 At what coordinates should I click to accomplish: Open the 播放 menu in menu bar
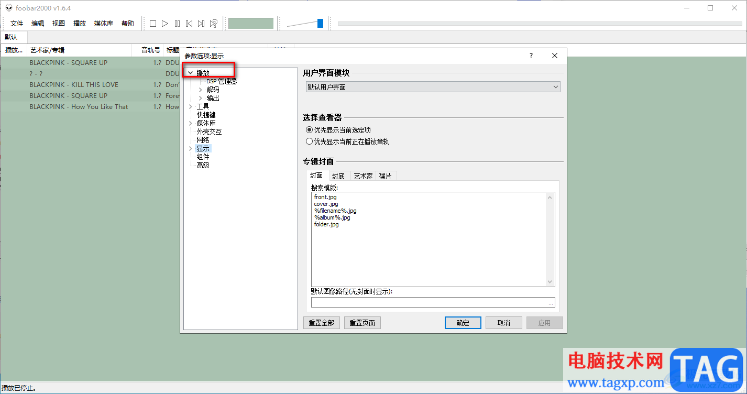pyautogui.click(x=80, y=24)
